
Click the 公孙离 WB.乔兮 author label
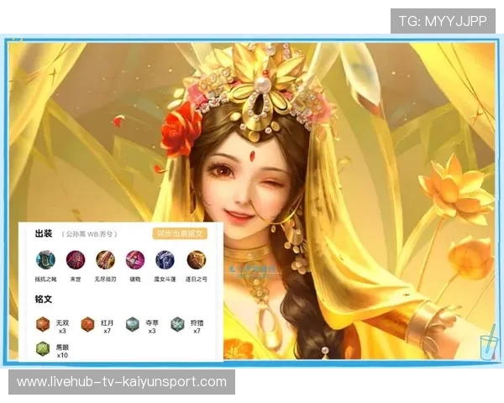tap(90, 234)
